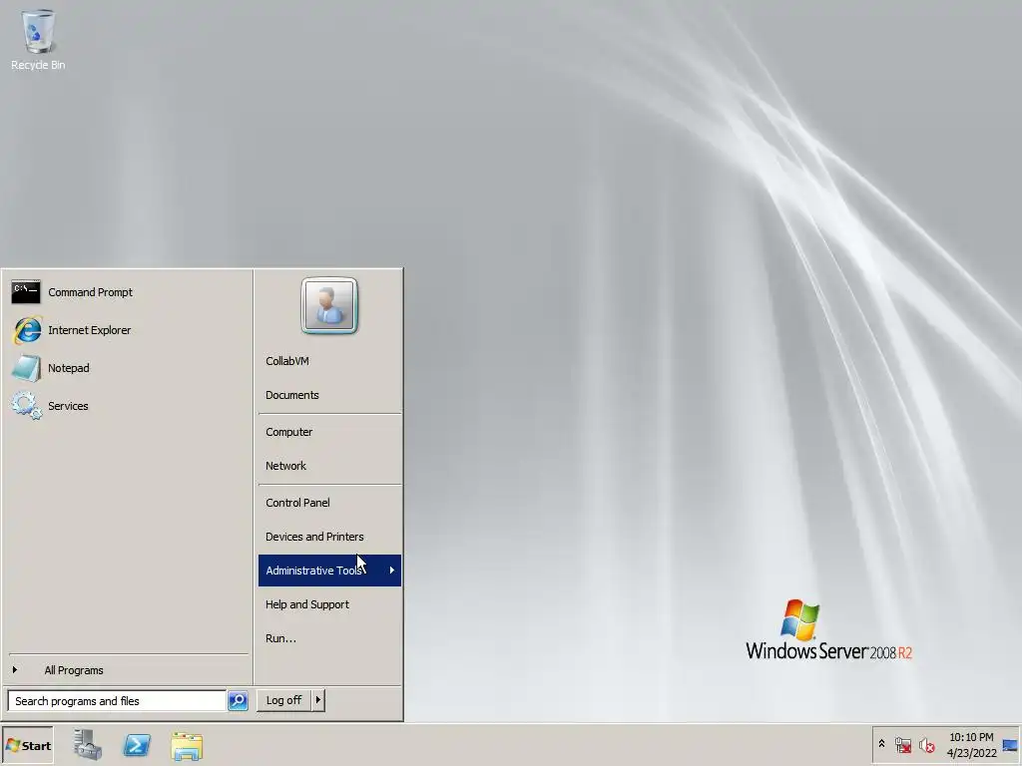Open the Run... dialog

pos(329,638)
